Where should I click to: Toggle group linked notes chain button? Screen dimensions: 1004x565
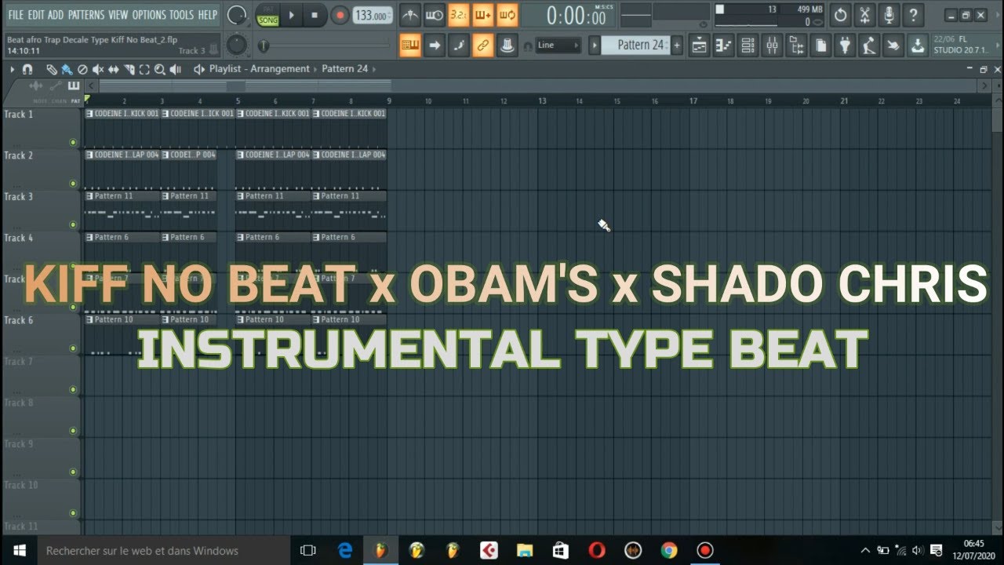click(482, 46)
